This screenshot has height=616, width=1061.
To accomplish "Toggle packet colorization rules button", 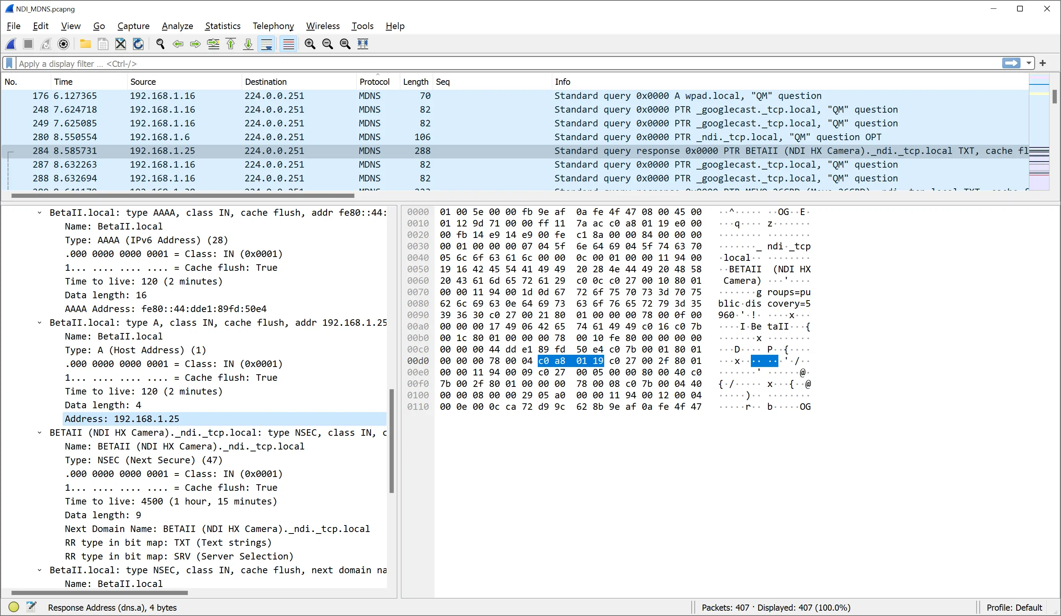I will (x=288, y=44).
